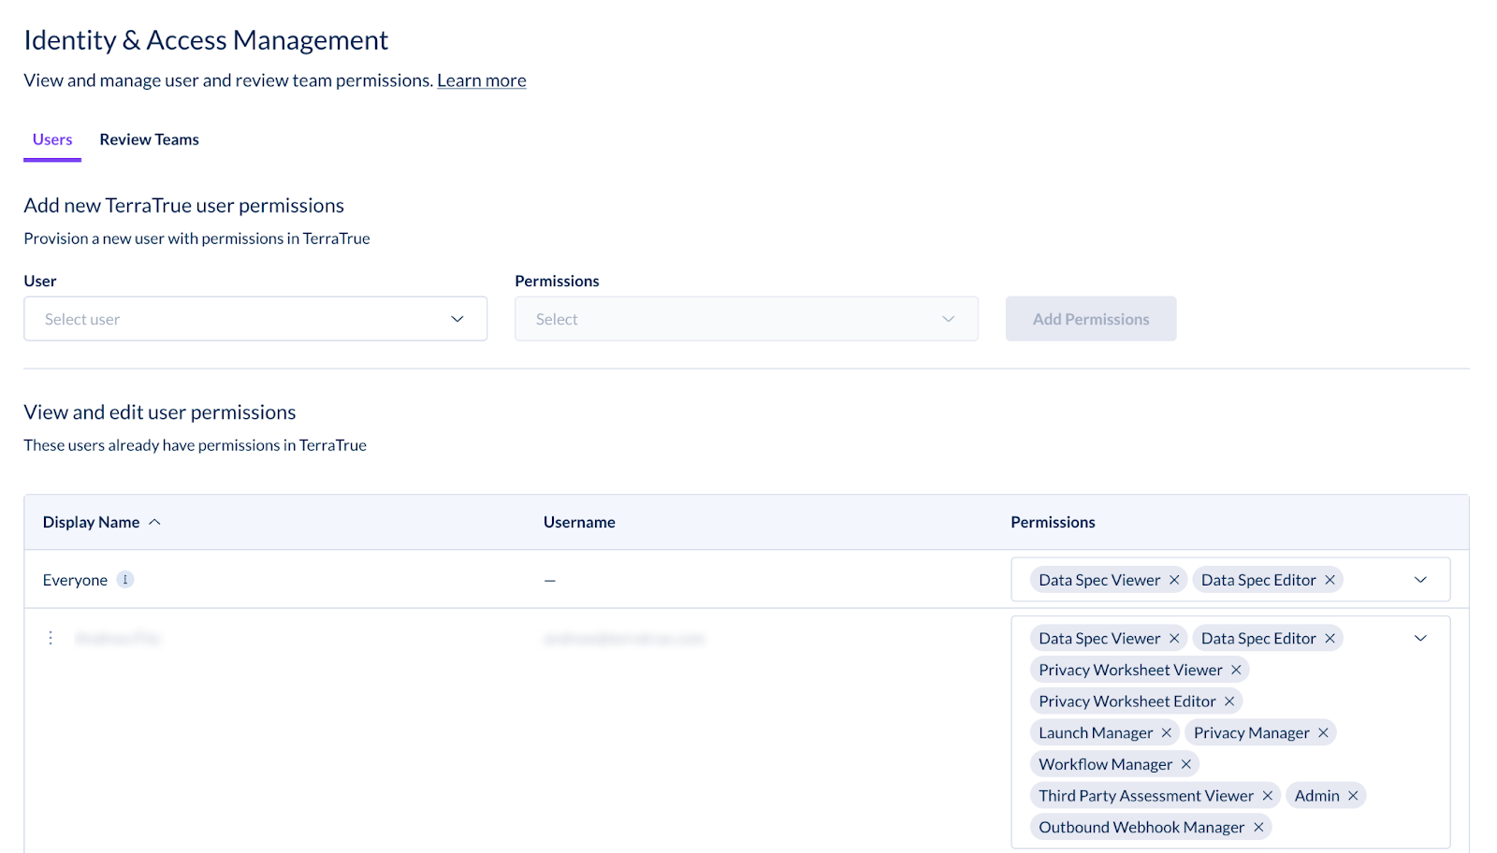Remove Privacy Manager permission tag
1497x853 pixels.
[1323, 732]
